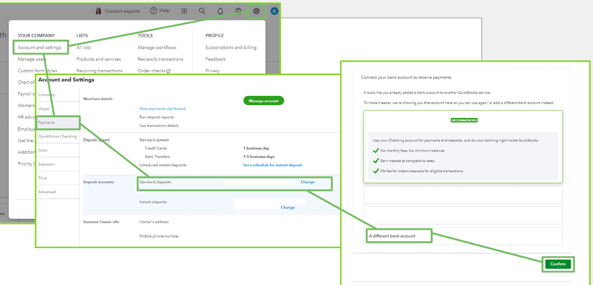Click the Manage account button
This screenshot has width=593, height=285.
[264, 101]
